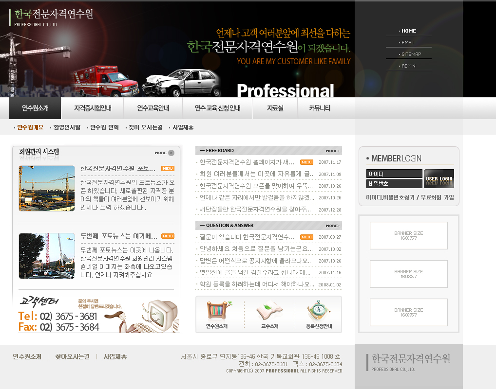Click the 연수원소개 bookshelf icon
Viewport: 496px width, 389px height.
tap(217, 311)
